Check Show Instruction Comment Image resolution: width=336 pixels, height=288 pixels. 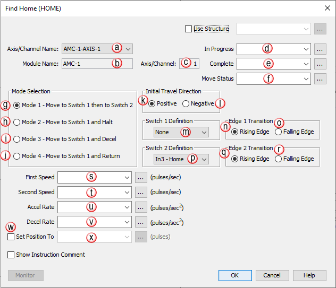point(11,255)
